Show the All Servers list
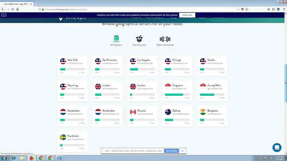Image resolution: width=287 pixels, height=161 pixels. (x=116, y=41)
